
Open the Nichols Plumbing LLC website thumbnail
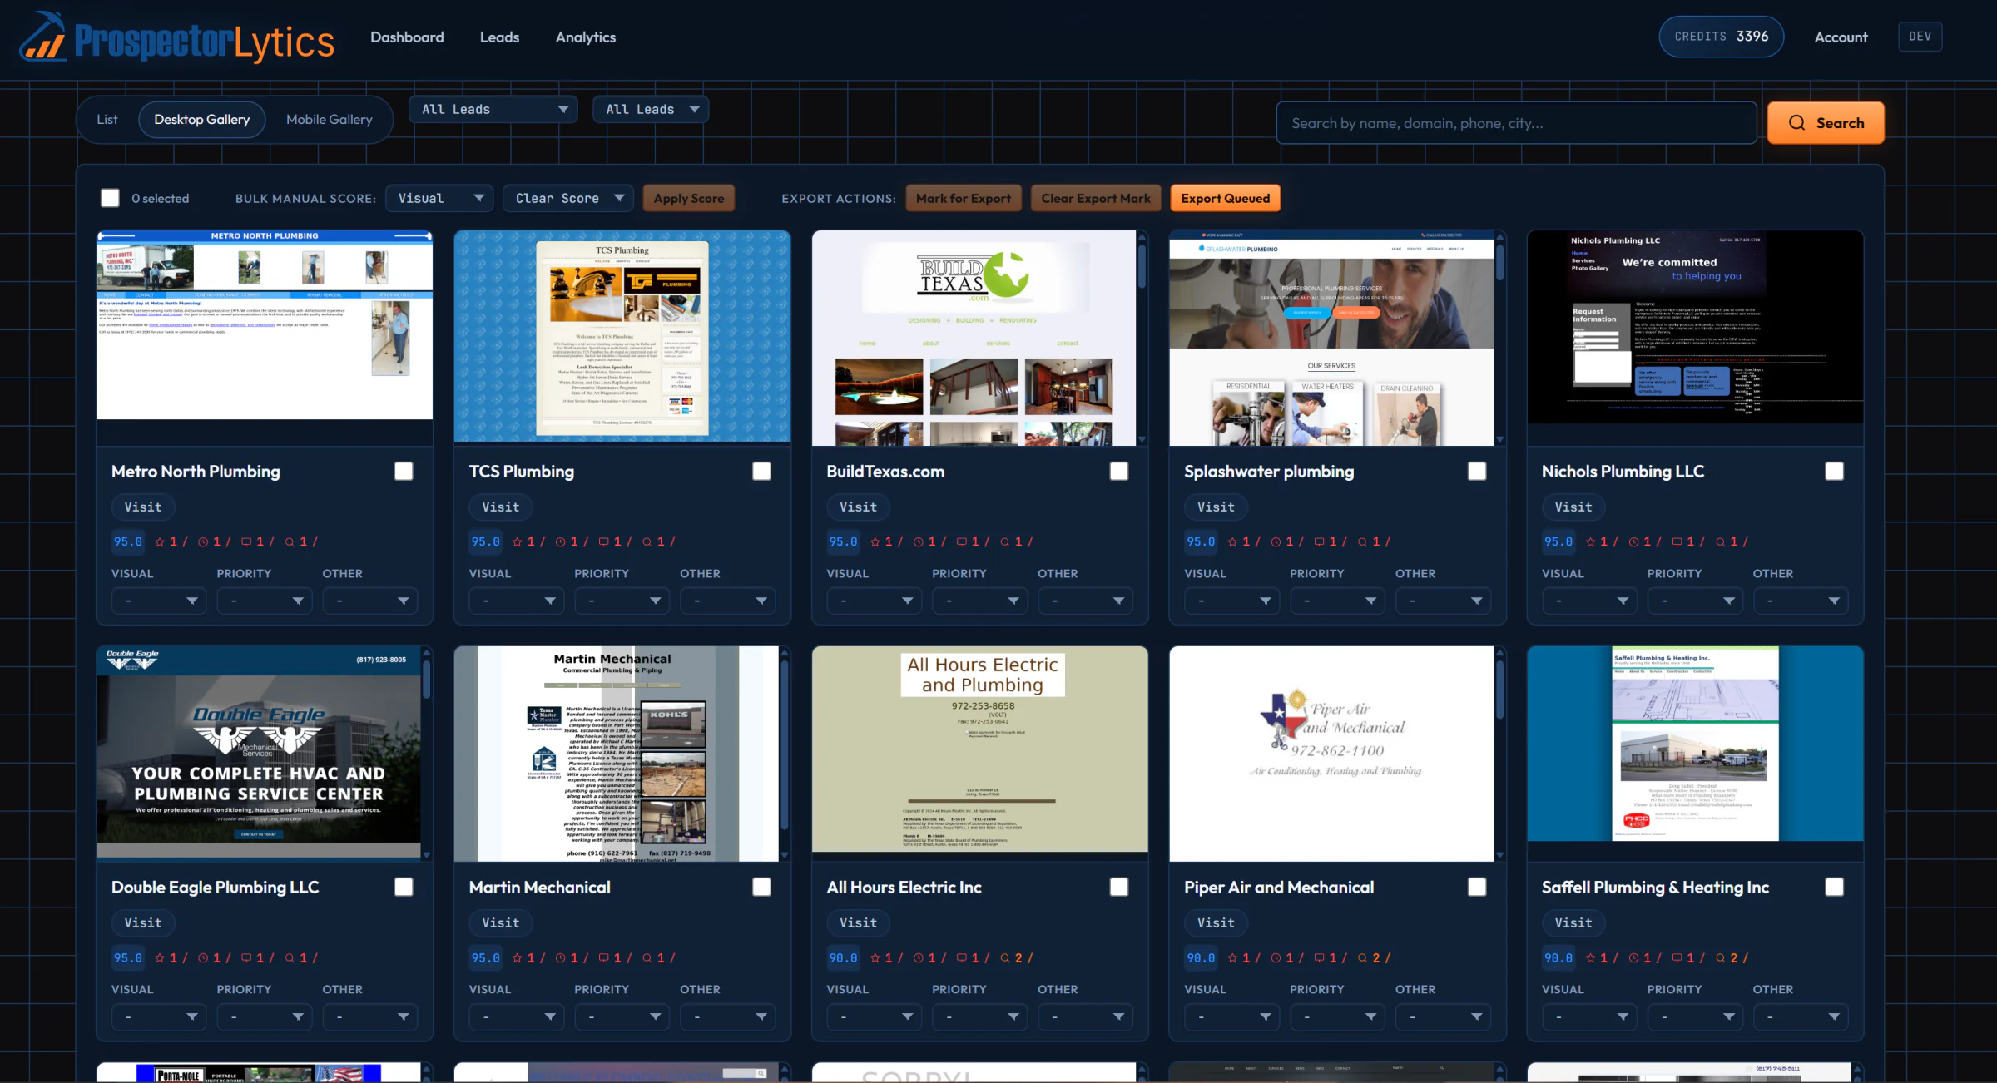pos(1695,327)
